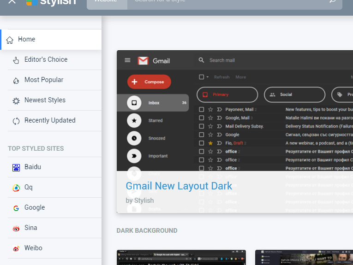
Task: Open Most Popular styles
Action: (55, 80)
